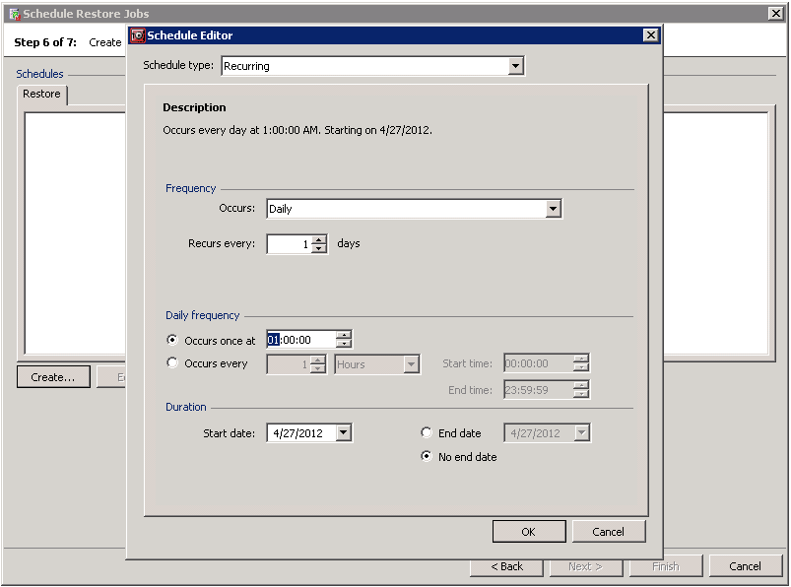
Task: Increment the Occurs once at time
Action: (343, 335)
